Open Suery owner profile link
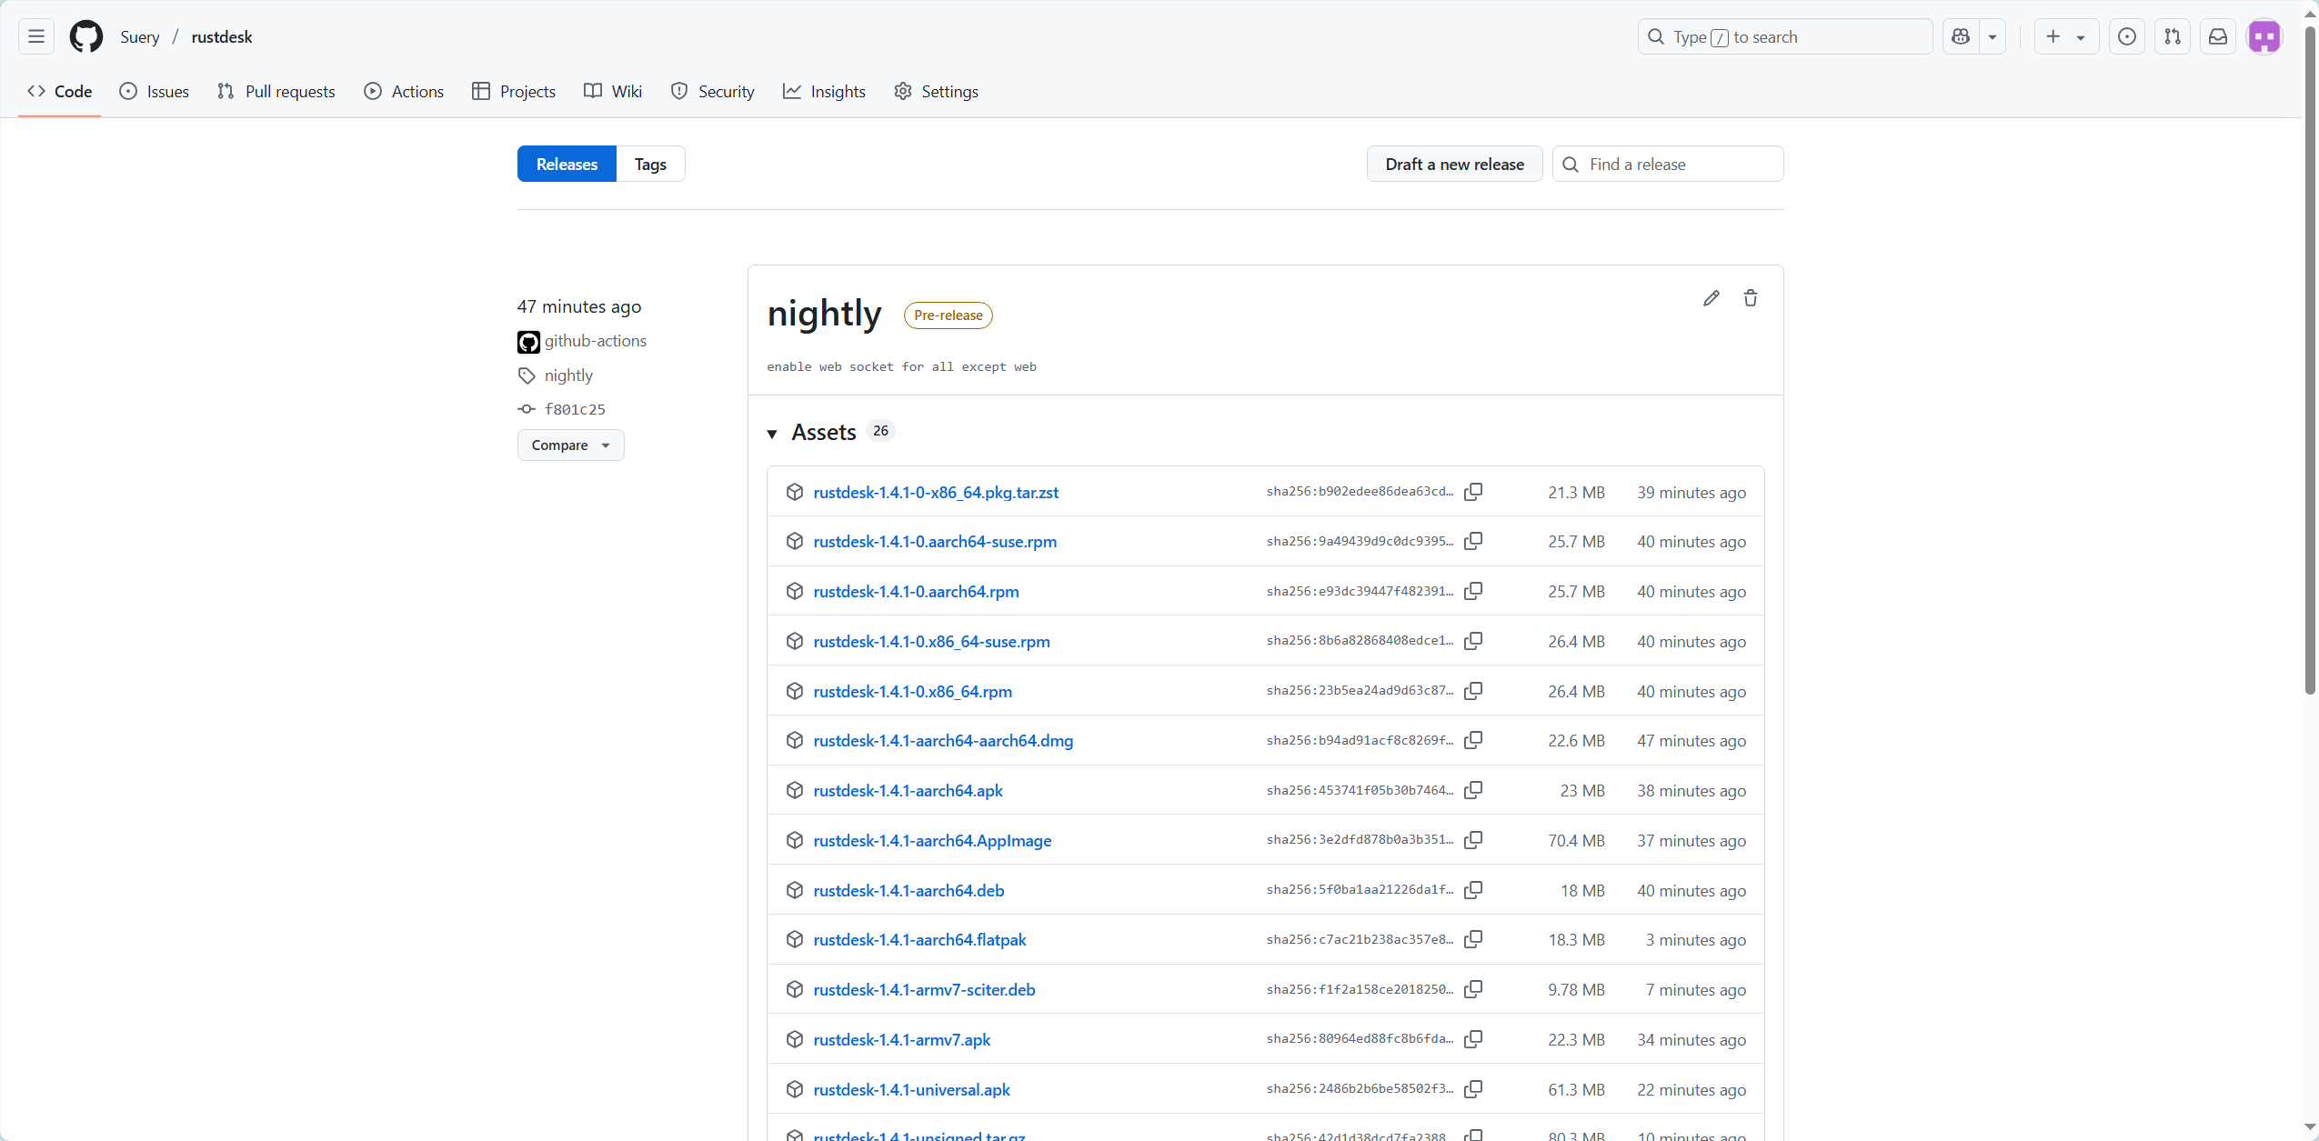The width and height of the screenshot is (2319, 1141). (140, 36)
